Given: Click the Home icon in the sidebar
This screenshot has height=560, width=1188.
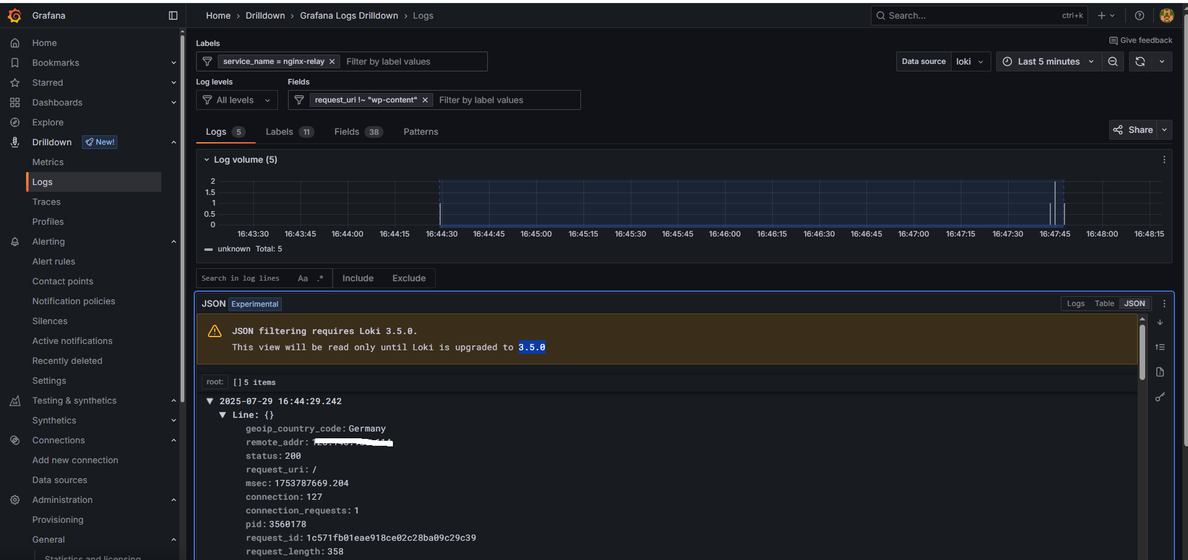Looking at the screenshot, I should [x=15, y=43].
